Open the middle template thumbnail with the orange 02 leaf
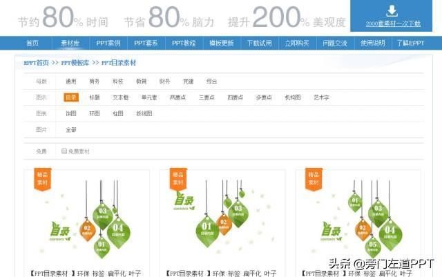 coord(222,218)
